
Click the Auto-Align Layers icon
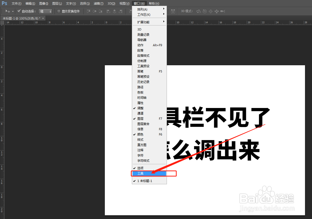[x=173, y=11]
